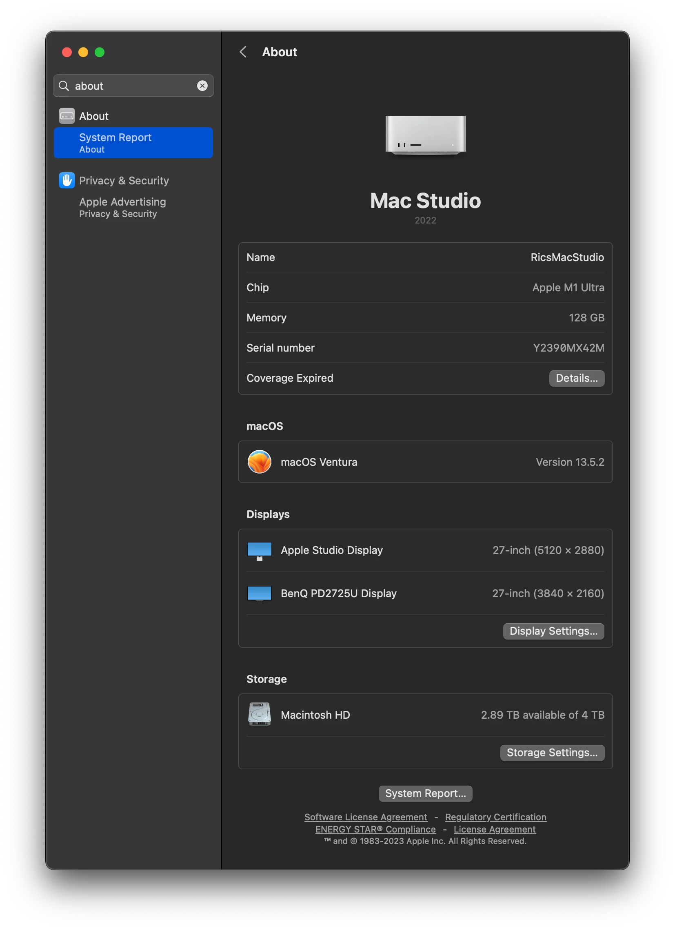Viewport: 675px width, 930px height.
Task: Click the 2.89 TB available of 4 TB text
Action: click(542, 715)
